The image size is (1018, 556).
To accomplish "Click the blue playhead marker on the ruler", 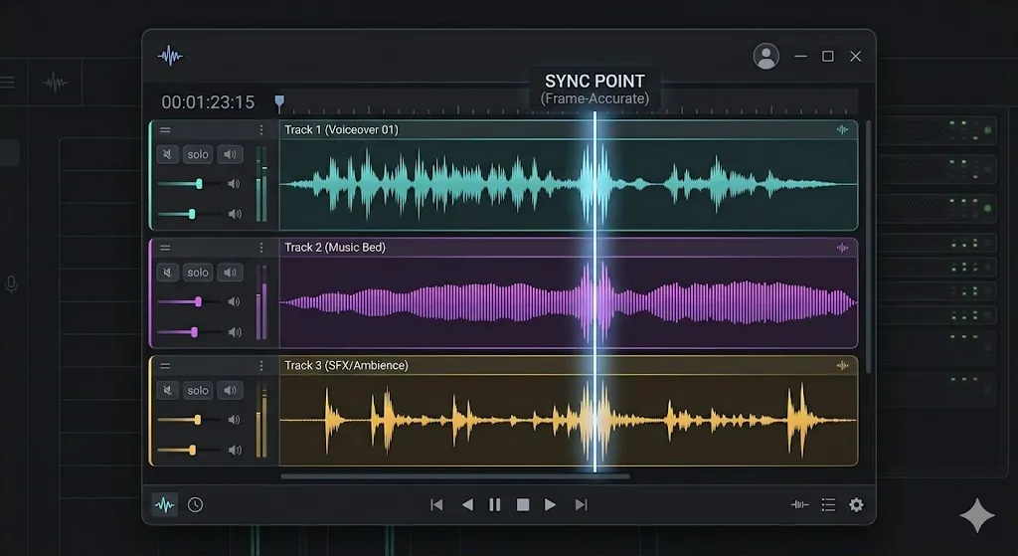I will (x=279, y=102).
